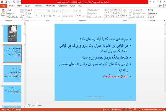Click Sign in link
The width and height of the screenshot is (166, 111).
(160, 6)
